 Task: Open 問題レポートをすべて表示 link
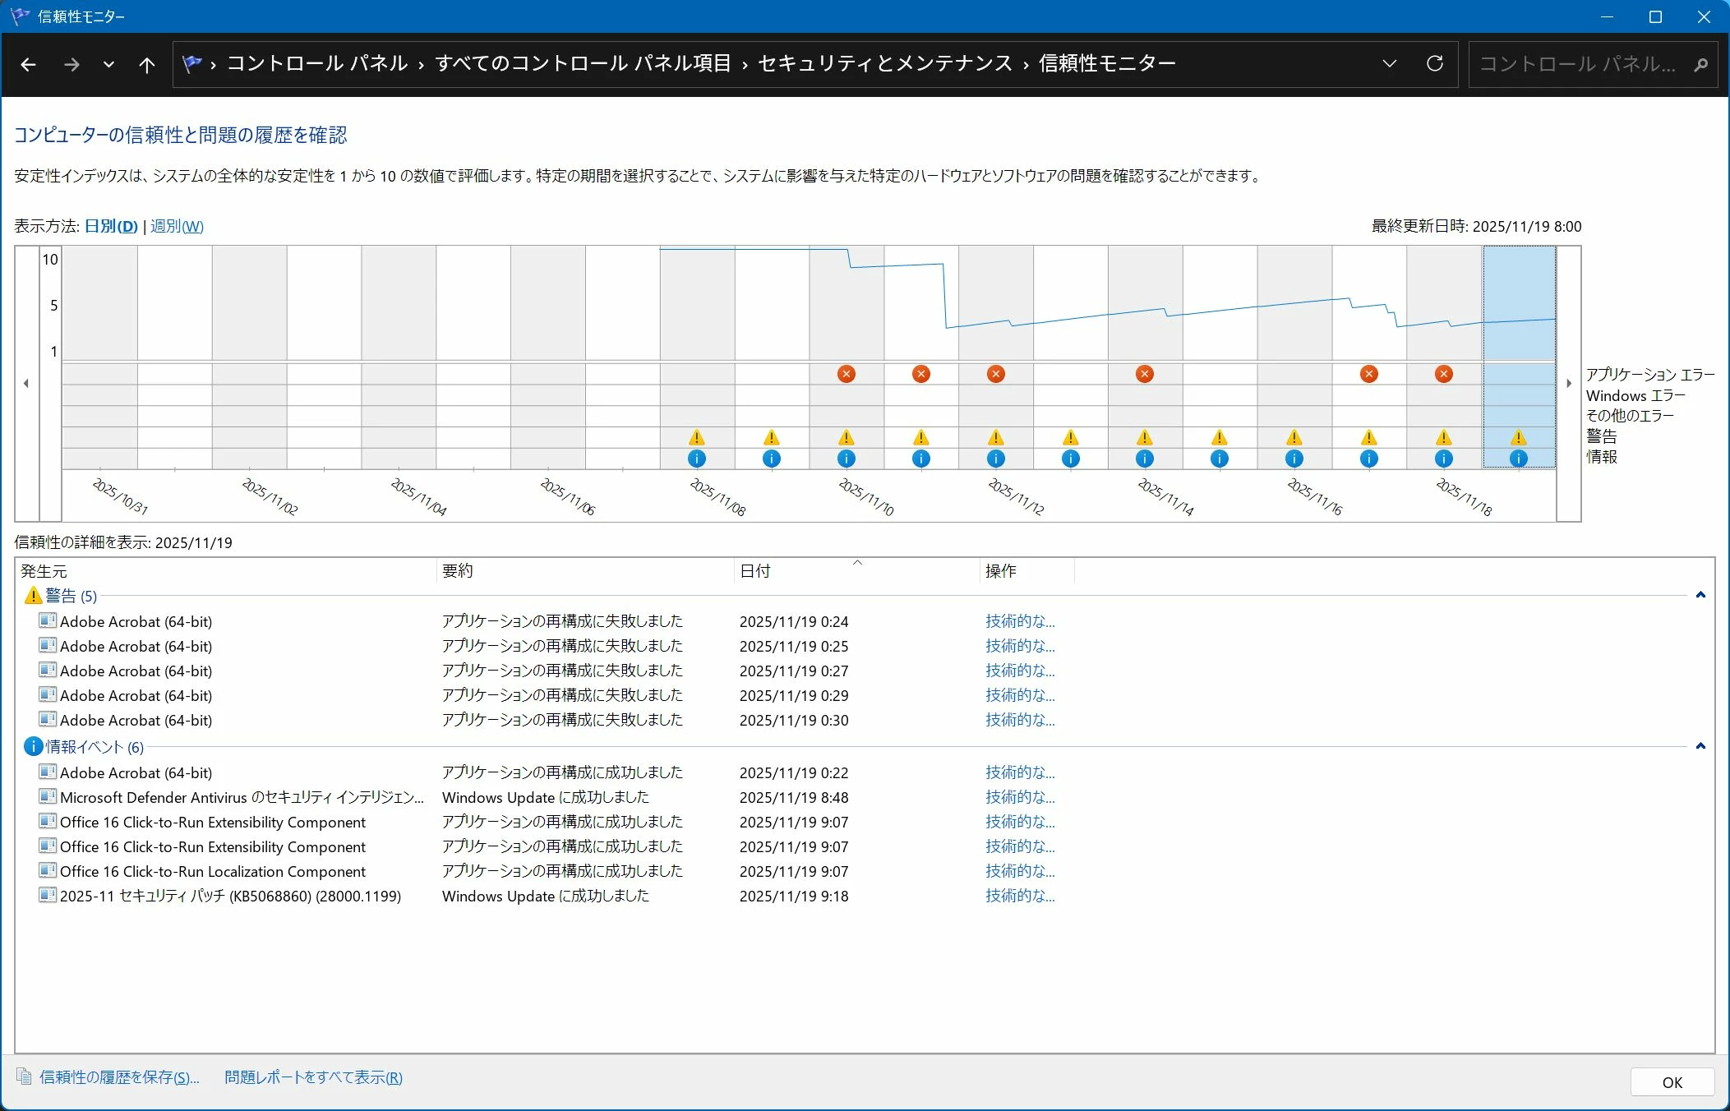click(313, 1077)
